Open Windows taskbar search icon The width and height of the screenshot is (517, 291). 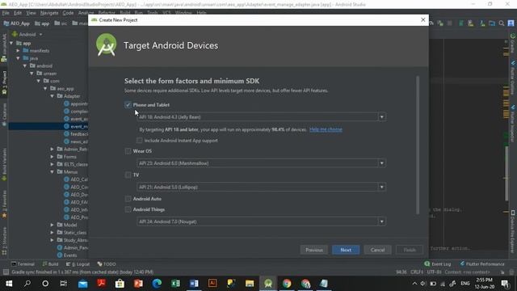[27, 284]
